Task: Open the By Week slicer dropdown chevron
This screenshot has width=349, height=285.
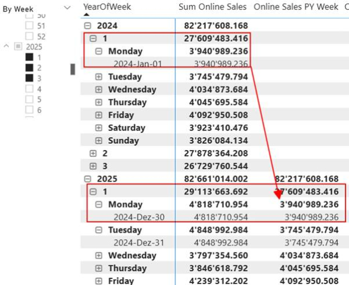Action: point(66,8)
